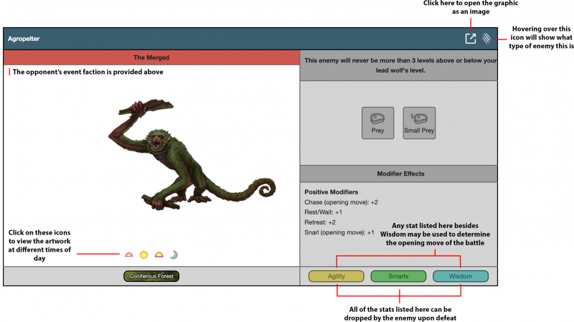The height and width of the screenshot is (322, 574).
Task: Open the graphic as an image
Action: point(471,39)
